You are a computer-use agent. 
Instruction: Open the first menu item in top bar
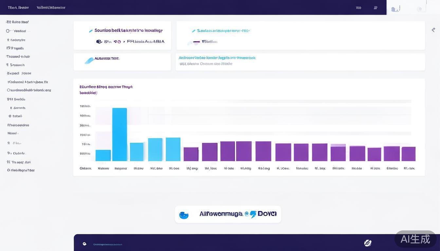click(x=18, y=8)
